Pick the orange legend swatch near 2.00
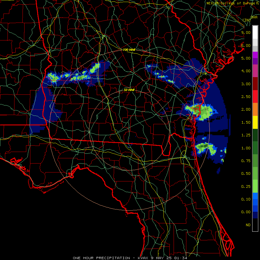The width and height of the screenshot is (260, 260). coord(255,109)
